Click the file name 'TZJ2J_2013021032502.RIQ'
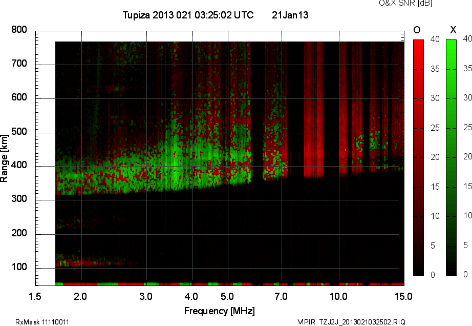Viewport: 472px width, 326px height. (362, 322)
